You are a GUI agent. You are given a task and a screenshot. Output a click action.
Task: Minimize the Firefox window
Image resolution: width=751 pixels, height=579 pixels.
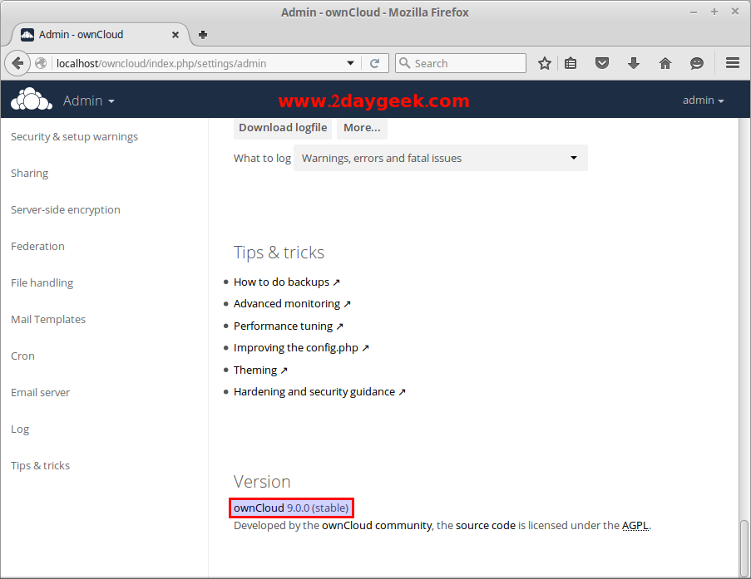694,12
